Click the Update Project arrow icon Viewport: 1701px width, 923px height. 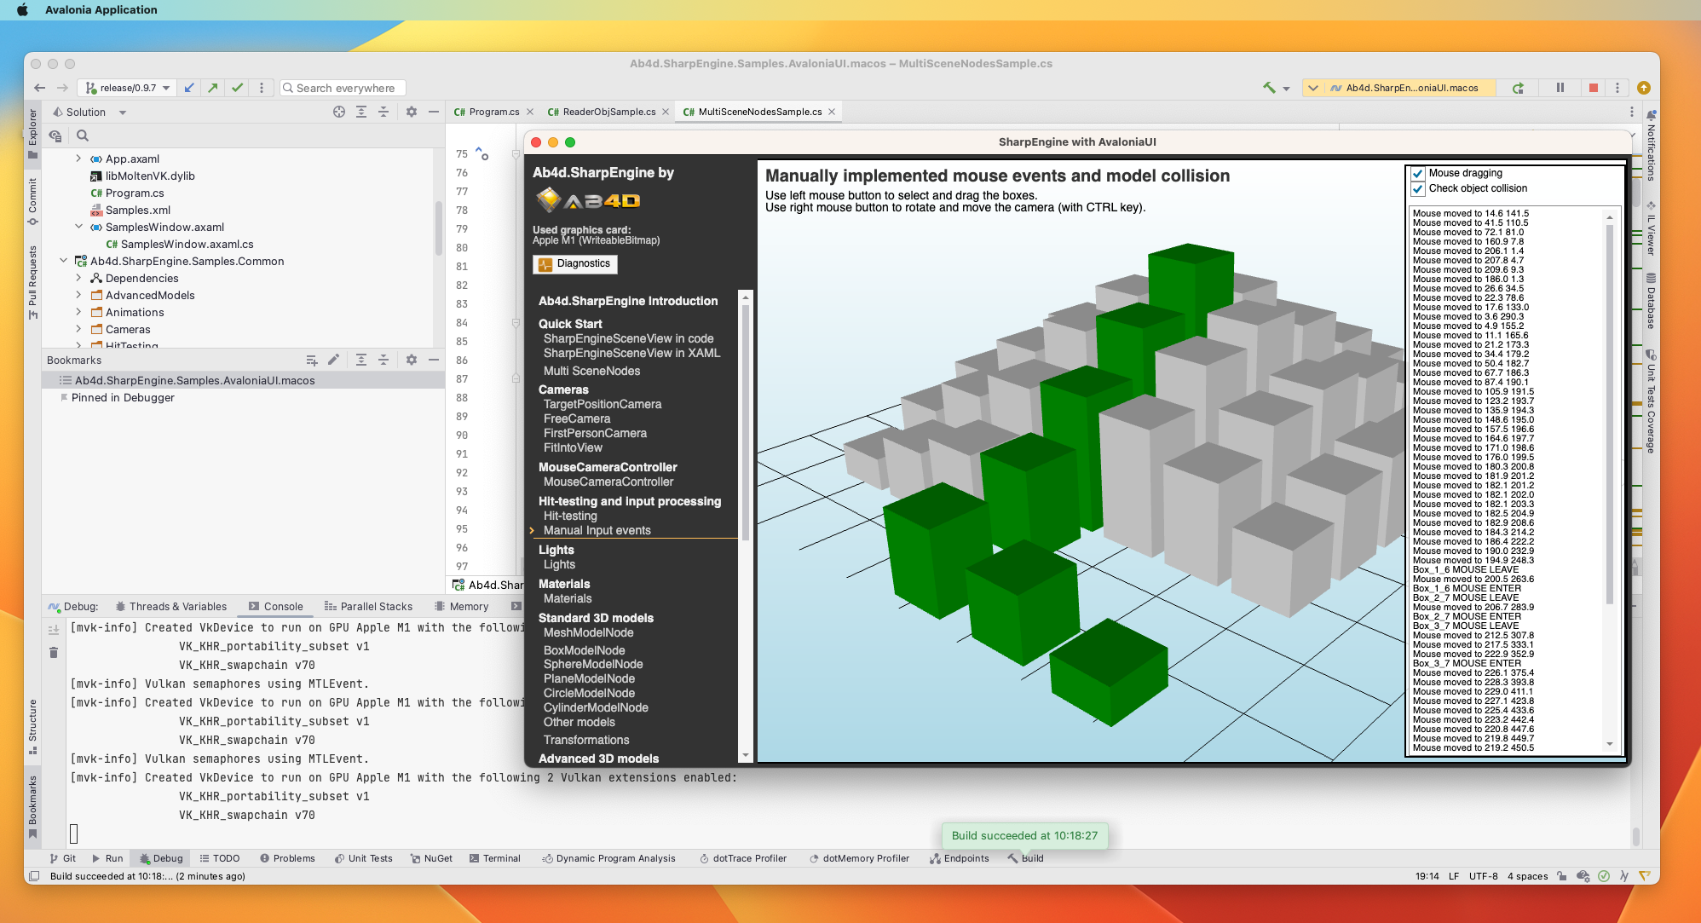[x=189, y=88]
